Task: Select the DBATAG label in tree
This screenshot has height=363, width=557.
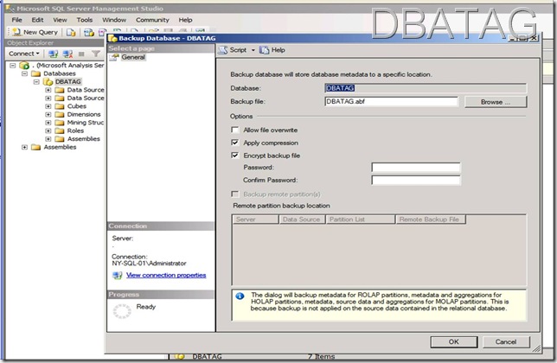Action: [x=67, y=81]
